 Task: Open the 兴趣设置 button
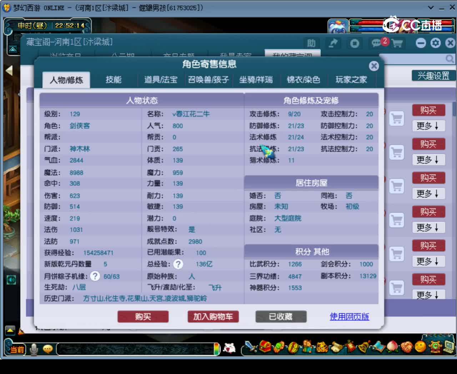click(x=433, y=76)
